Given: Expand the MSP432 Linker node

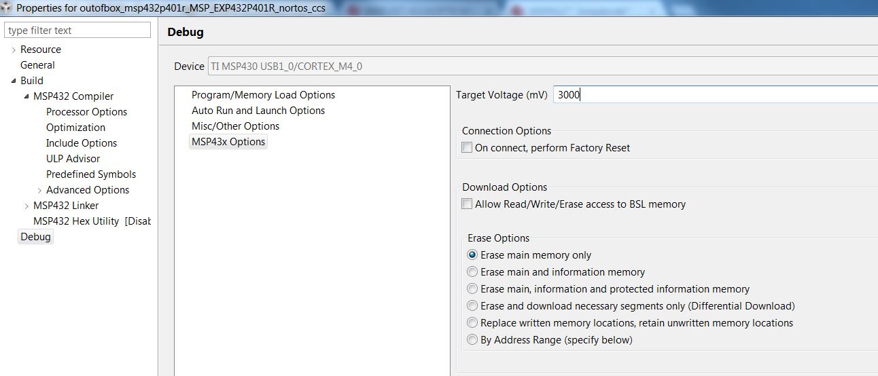Looking at the screenshot, I should [x=27, y=206].
